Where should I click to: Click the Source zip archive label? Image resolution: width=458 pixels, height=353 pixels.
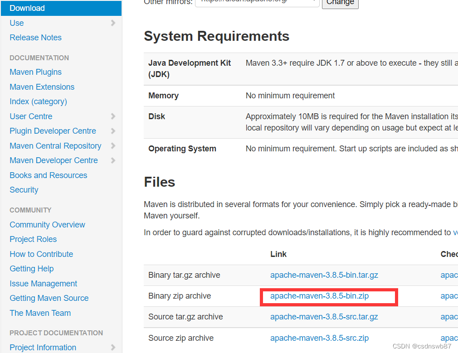(181, 338)
